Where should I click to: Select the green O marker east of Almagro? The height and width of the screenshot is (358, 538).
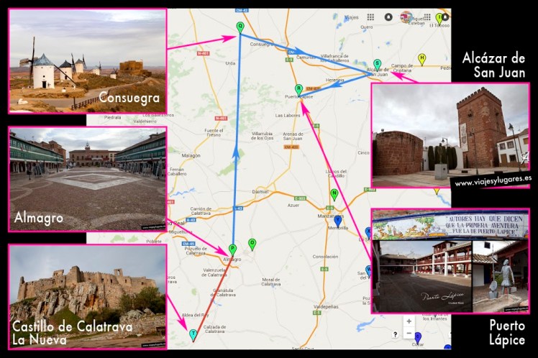tap(252, 243)
